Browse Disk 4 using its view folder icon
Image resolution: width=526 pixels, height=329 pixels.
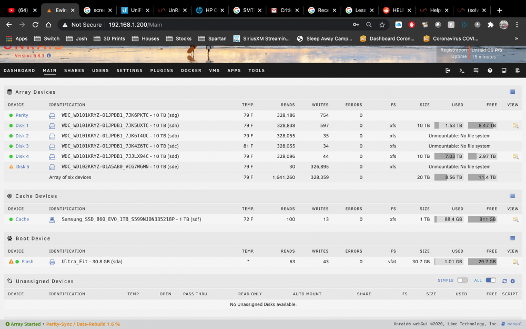(515, 156)
